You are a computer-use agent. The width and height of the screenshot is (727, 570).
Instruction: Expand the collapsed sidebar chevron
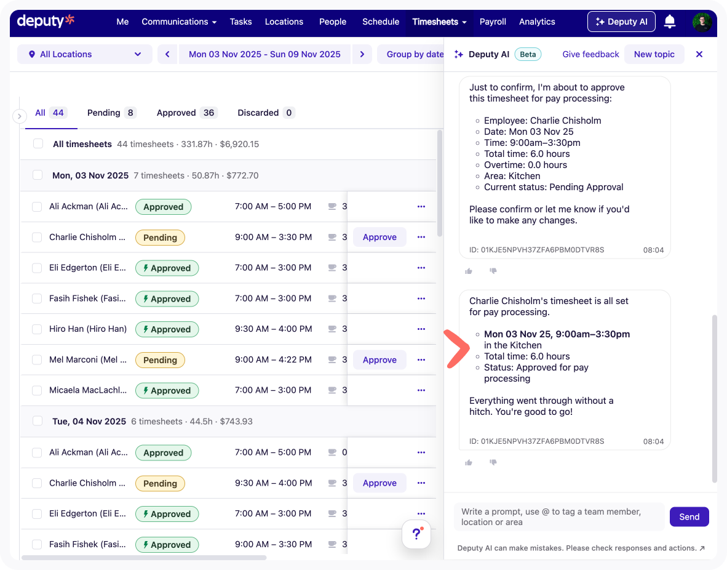[x=19, y=116]
